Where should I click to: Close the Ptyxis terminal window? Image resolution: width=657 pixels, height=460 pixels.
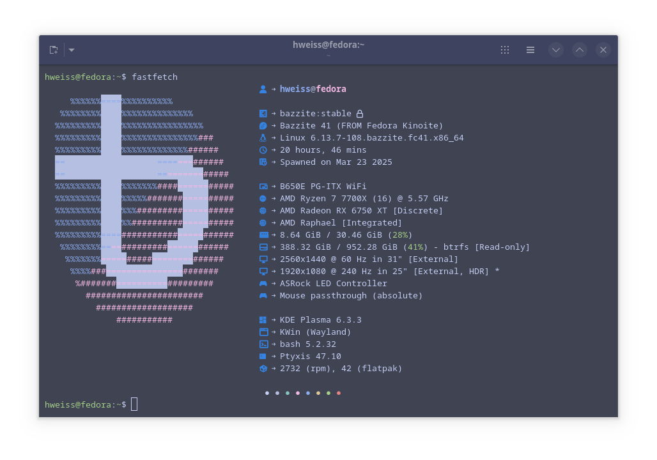coord(603,50)
